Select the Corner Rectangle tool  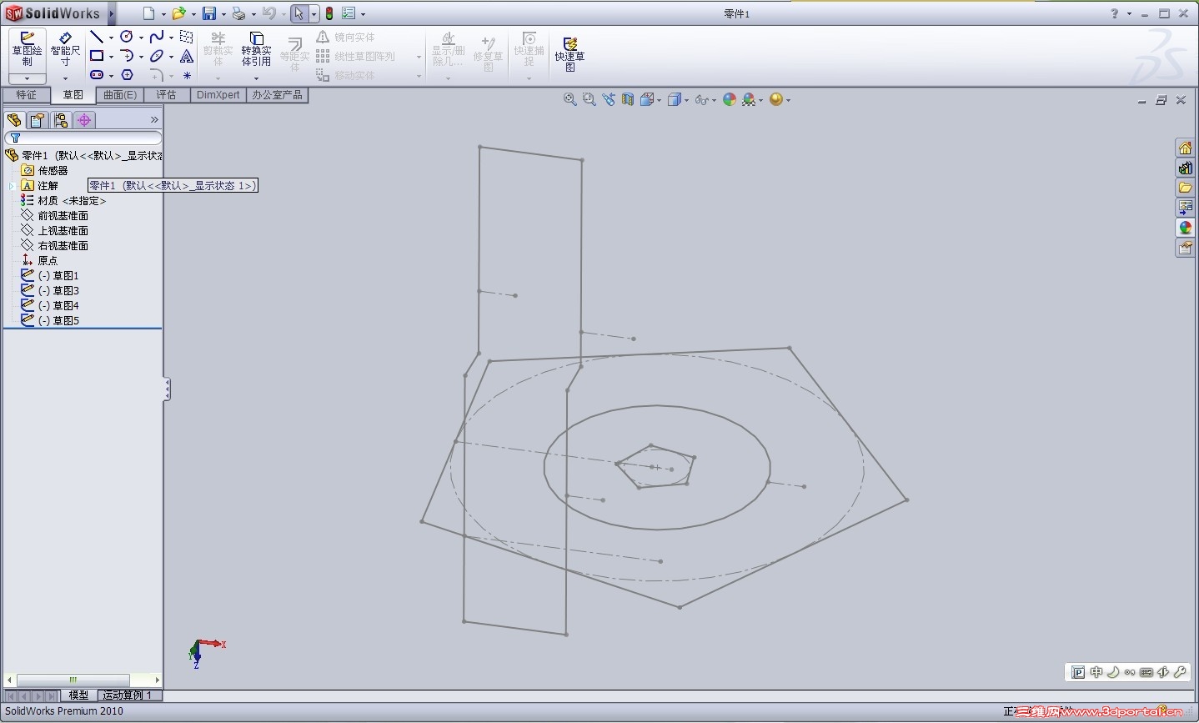coord(97,56)
